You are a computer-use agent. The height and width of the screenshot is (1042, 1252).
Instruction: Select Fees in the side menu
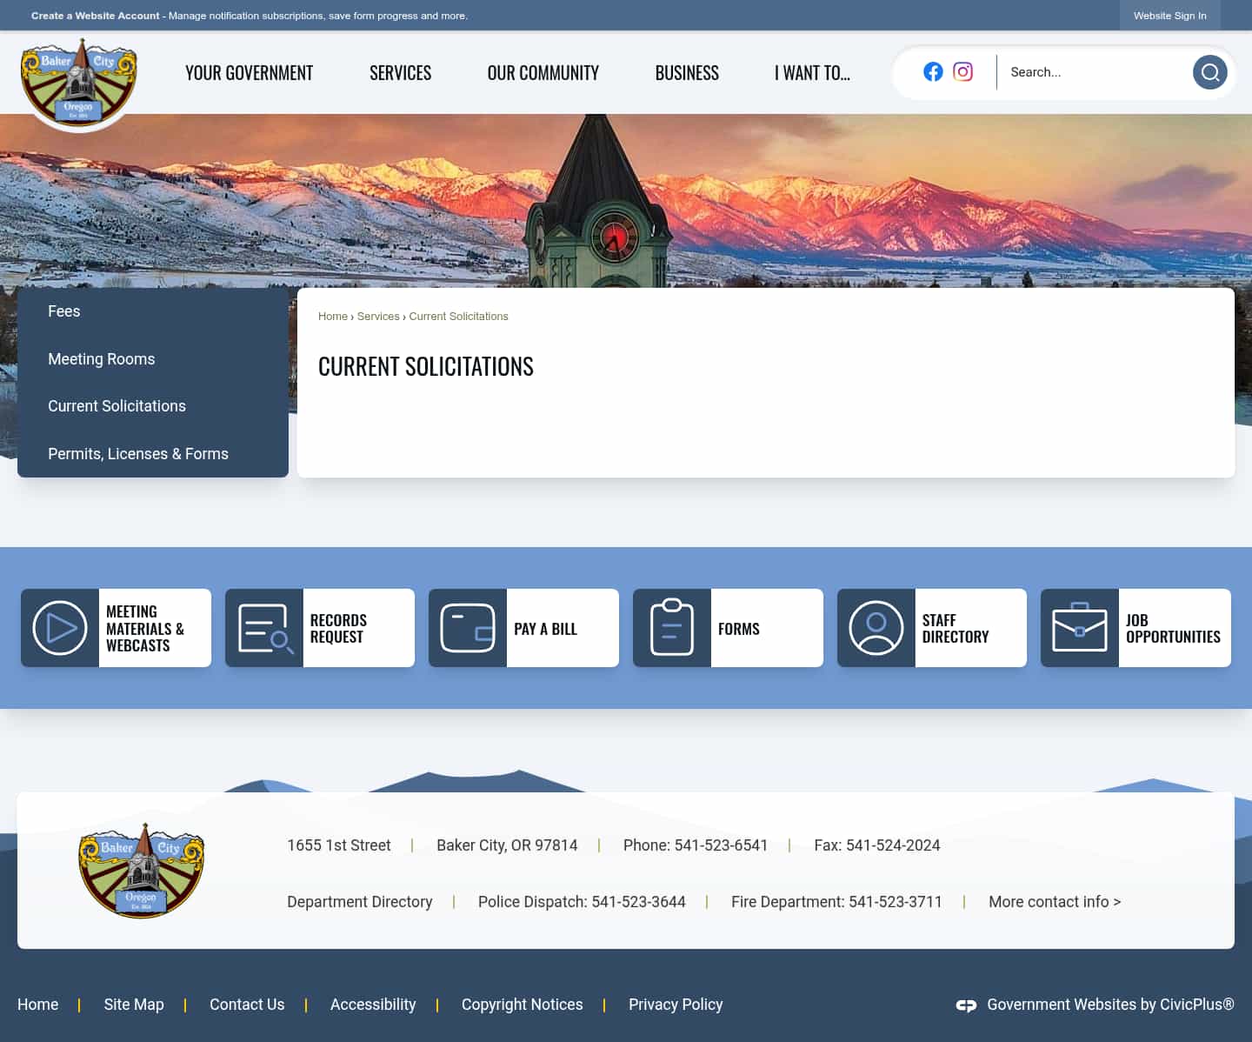[x=153, y=311]
